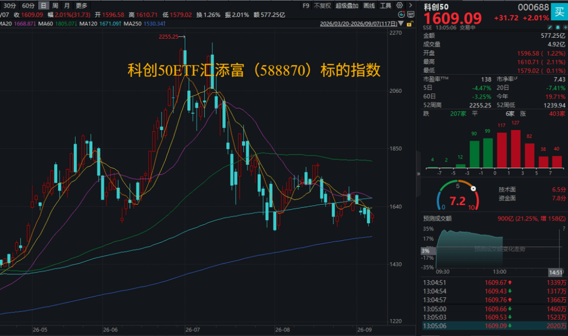Viewport: 568px width, 336px height.
Task: Click the 成交量 value 4.92亿
Action: [556, 44]
